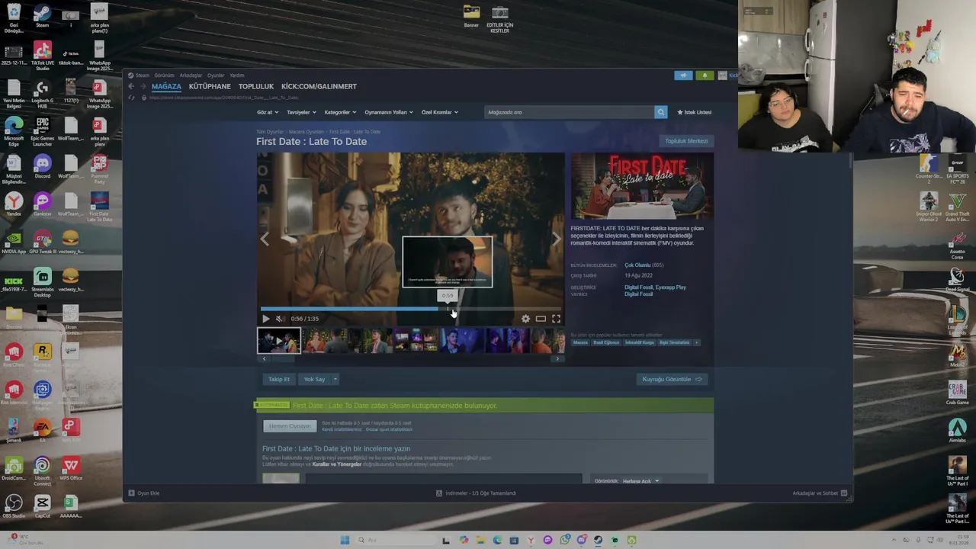The width and height of the screenshot is (976, 549).
Task: Show previous media with left arrow
Action: click(265, 239)
